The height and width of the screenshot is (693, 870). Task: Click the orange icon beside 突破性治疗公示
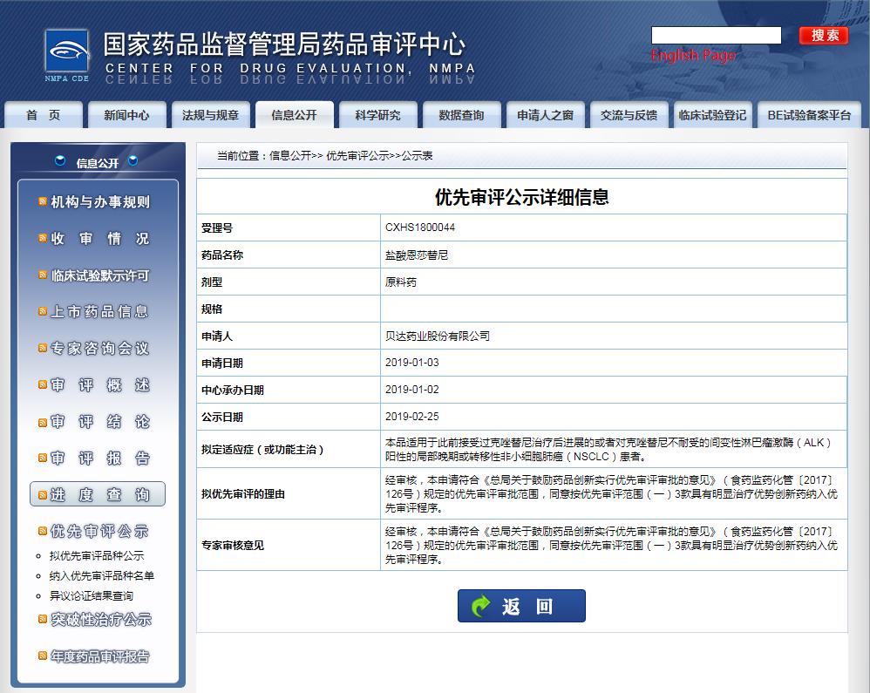[43, 620]
